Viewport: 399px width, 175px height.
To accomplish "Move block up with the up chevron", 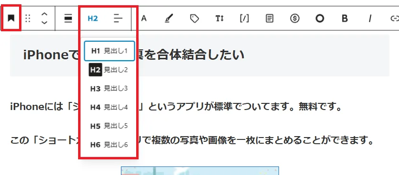I will [44, 14].
